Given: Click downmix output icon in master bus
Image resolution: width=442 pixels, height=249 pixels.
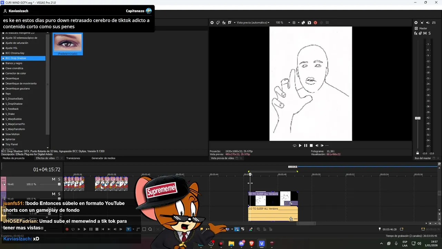Looking at the screenshot, I should point(422,22).
